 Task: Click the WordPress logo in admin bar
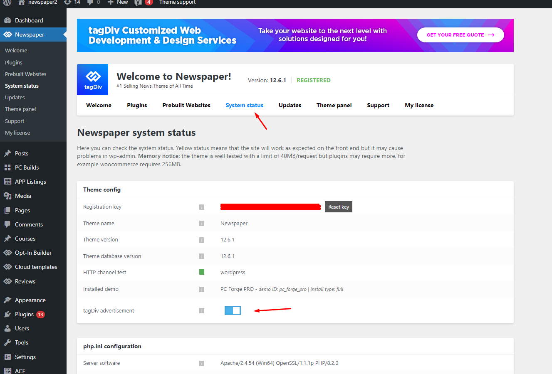pyautogui.click(x=7, y=2)
